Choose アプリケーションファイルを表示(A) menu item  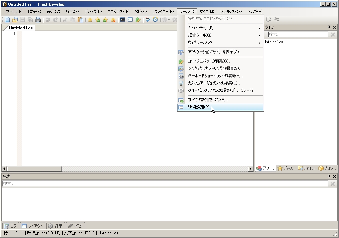point(220,52)
